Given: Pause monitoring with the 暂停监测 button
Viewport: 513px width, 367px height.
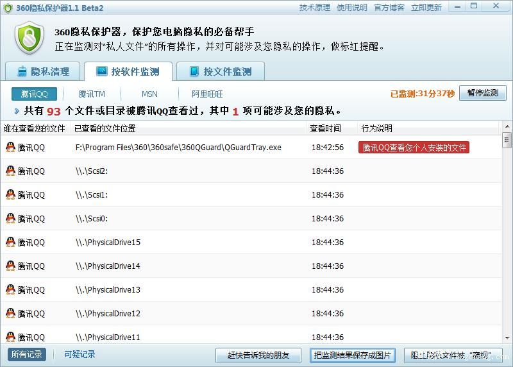Looking at the screenshot, I should click(x=482, y=93).
